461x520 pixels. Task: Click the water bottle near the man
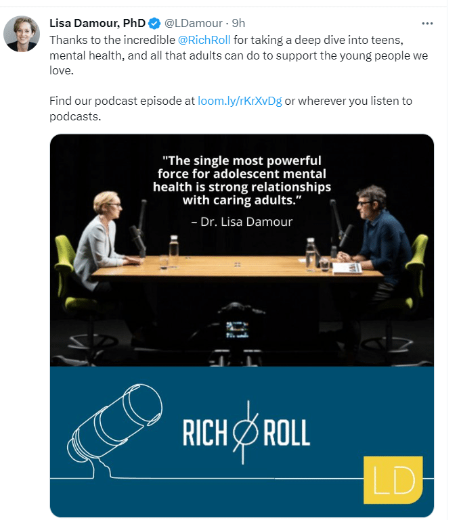click(x=311, y=254)
